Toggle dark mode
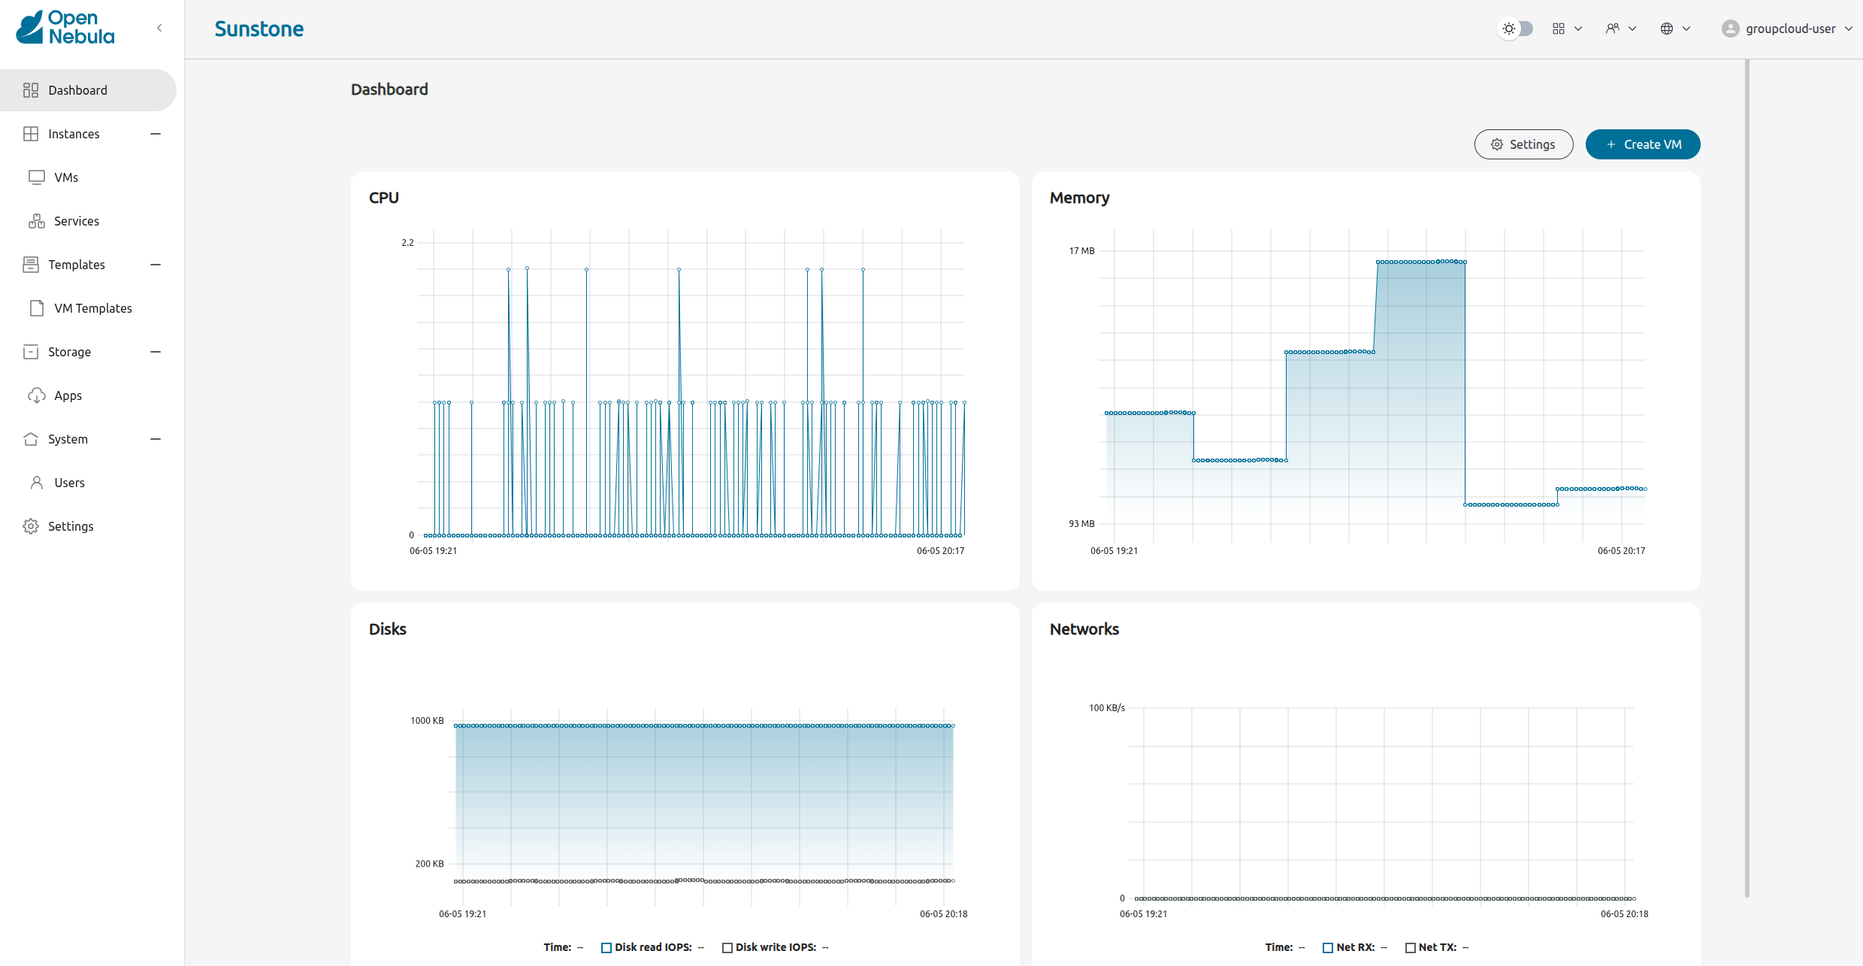This screenshot has height=966, width=1863. point(1515,28)
